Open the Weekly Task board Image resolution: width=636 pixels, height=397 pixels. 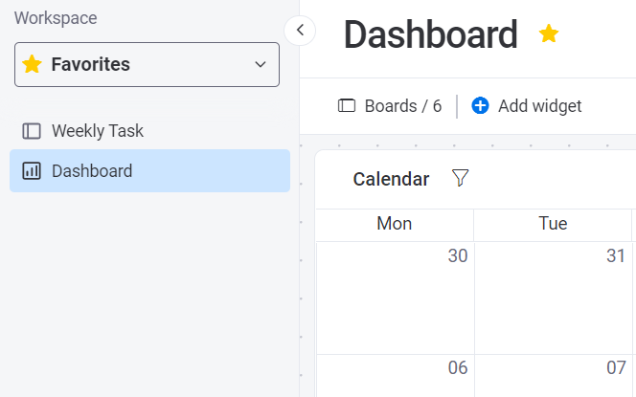(97, 130)
